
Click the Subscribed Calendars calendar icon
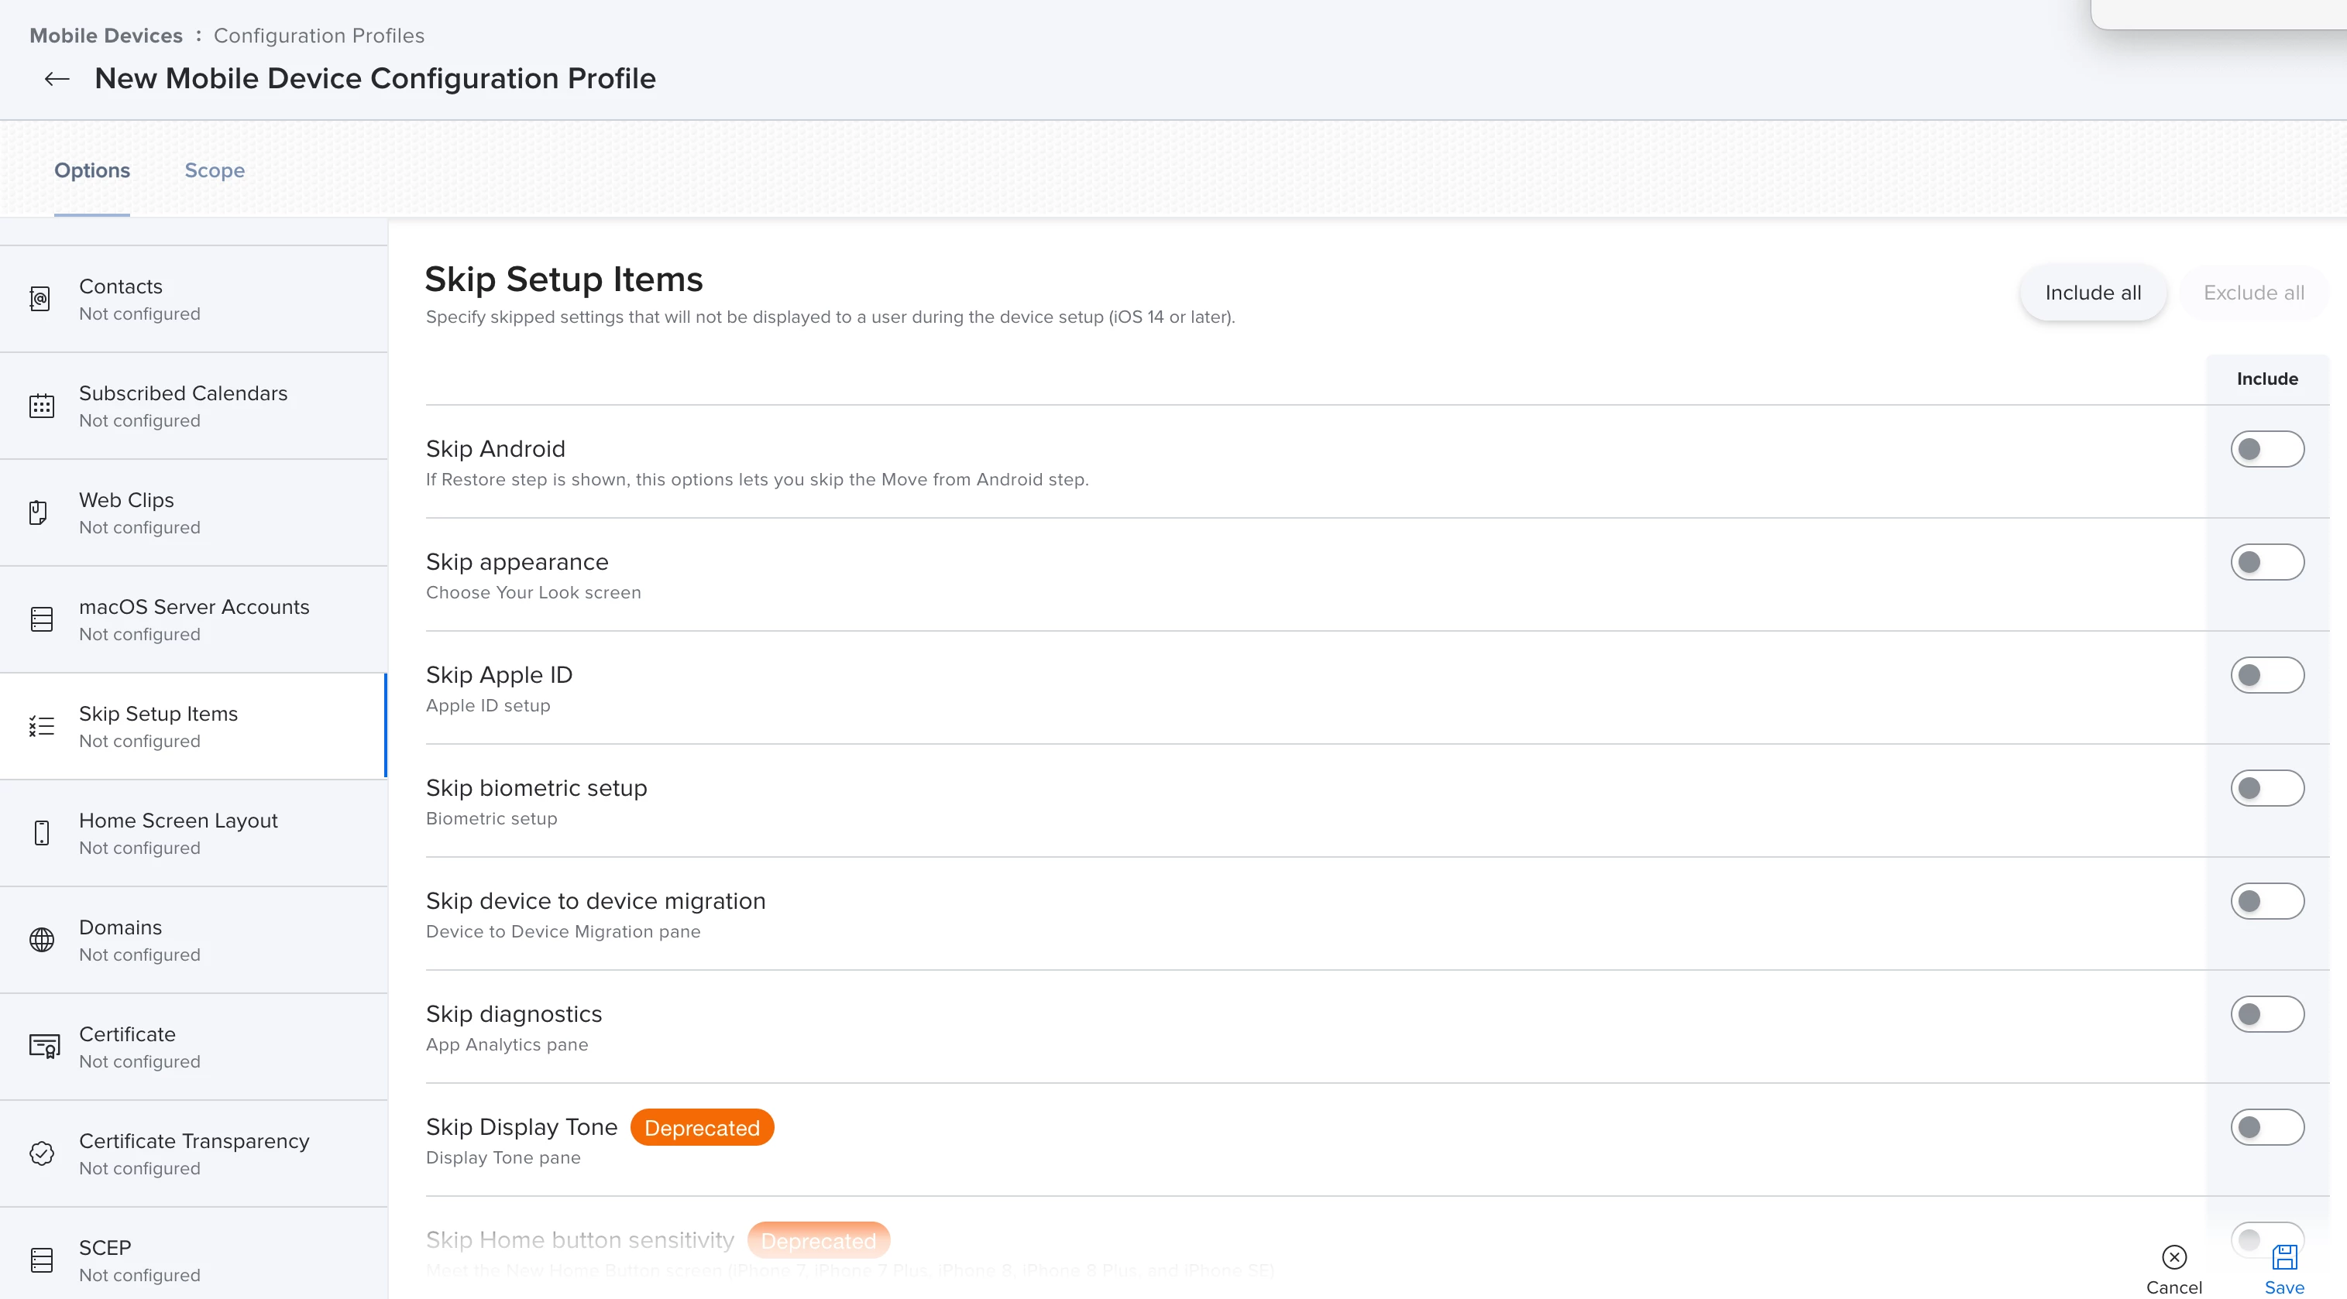[x=41, y=406]
